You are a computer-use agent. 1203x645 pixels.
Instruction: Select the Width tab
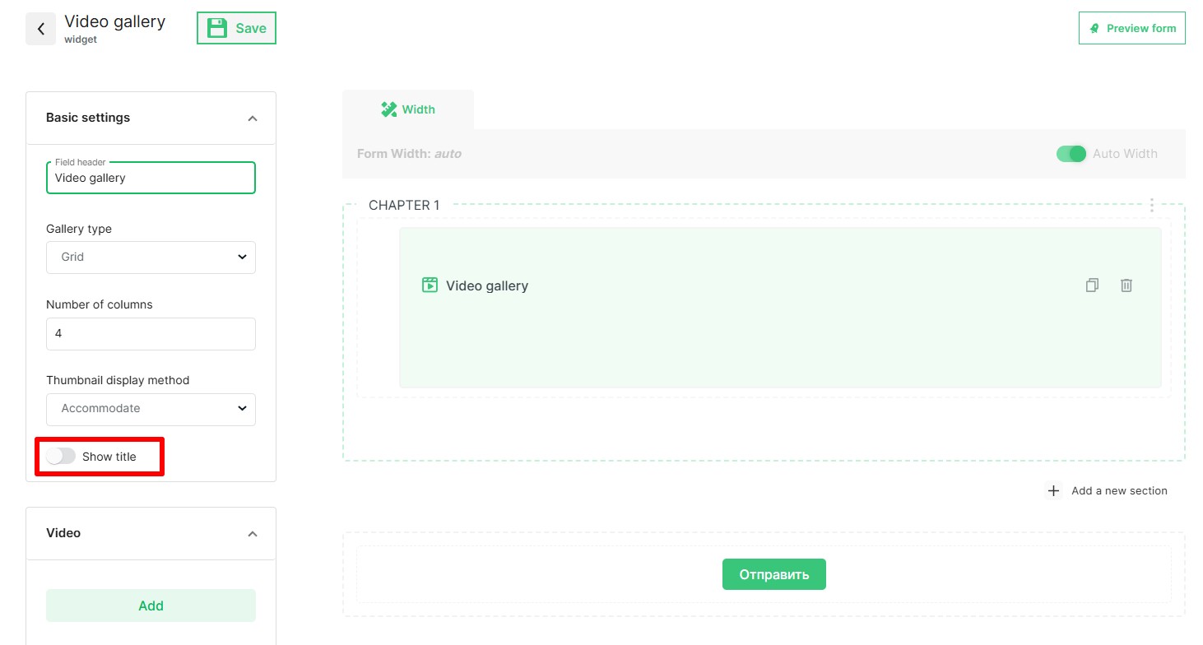(408, 109)
